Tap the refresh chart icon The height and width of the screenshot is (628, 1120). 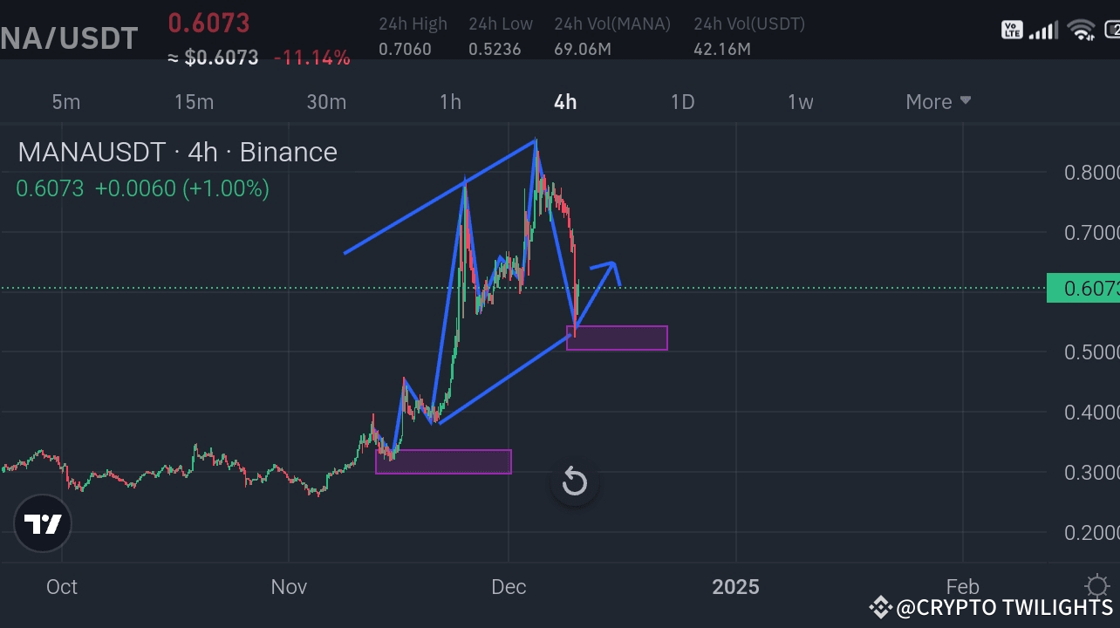574,481
